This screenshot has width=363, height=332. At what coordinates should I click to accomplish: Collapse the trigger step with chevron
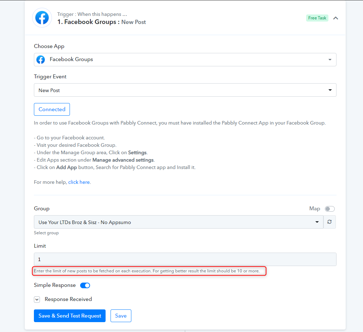335,18
